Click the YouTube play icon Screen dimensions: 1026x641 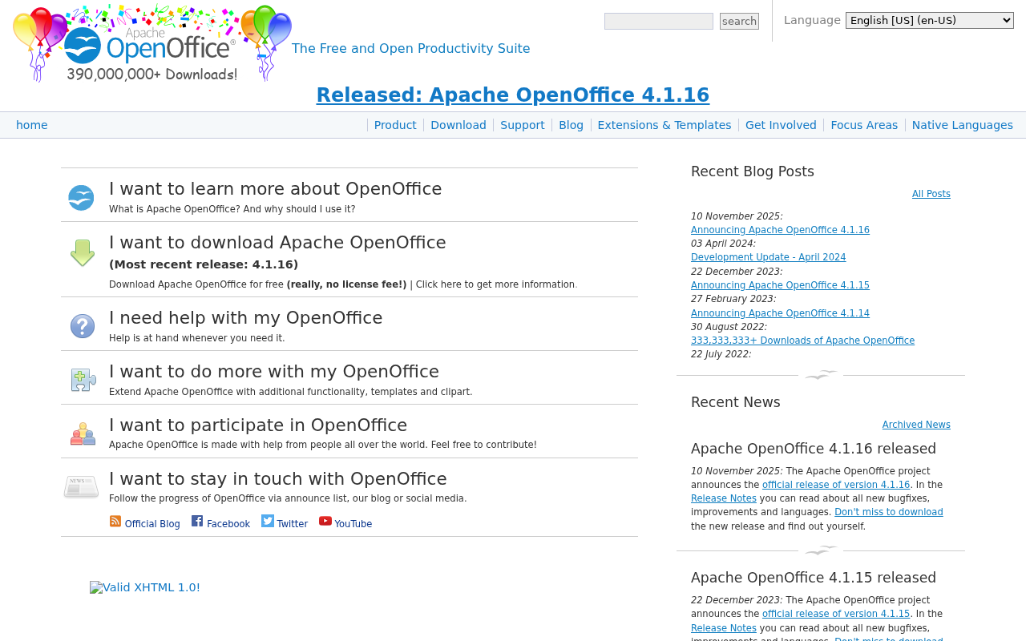[325, 521]
